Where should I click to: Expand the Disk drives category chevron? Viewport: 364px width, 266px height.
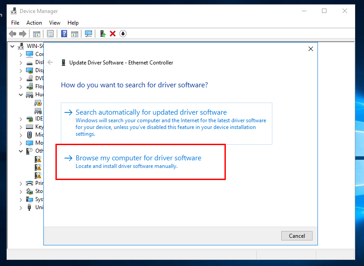pyautogui.click(x=21, y=63)
